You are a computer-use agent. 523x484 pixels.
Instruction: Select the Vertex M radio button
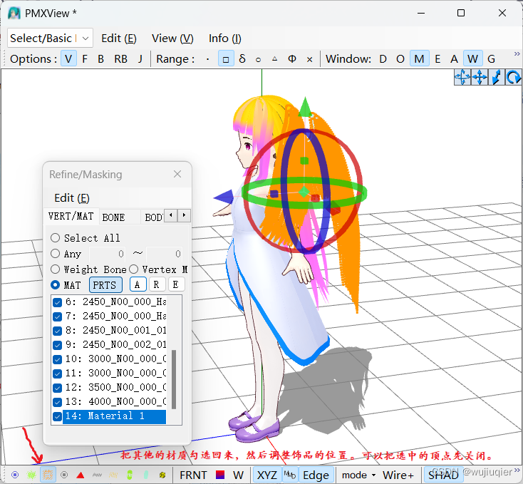click(x=134, y=269)
